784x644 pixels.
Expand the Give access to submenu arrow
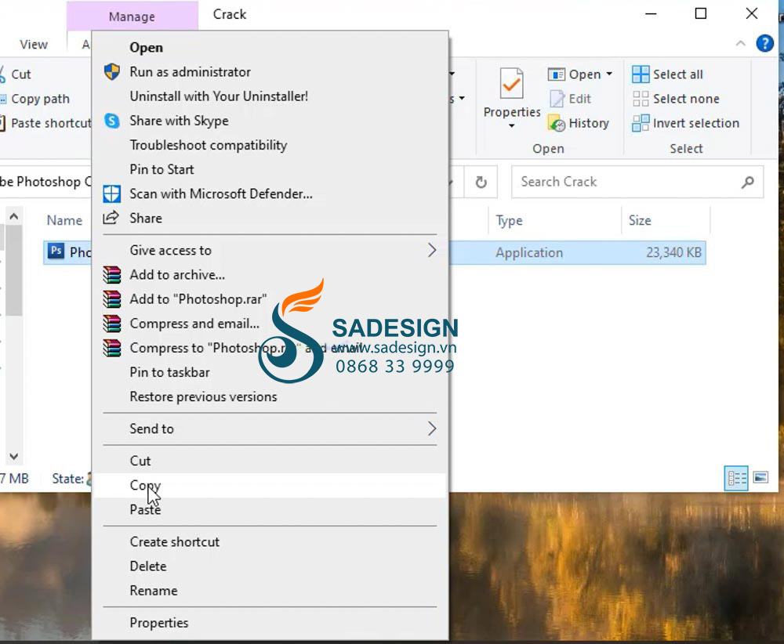[432, 250]
